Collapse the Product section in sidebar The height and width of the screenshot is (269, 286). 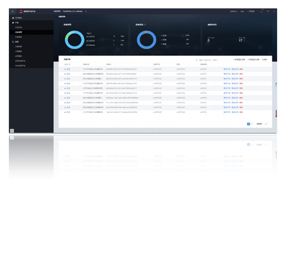(50, 23)
